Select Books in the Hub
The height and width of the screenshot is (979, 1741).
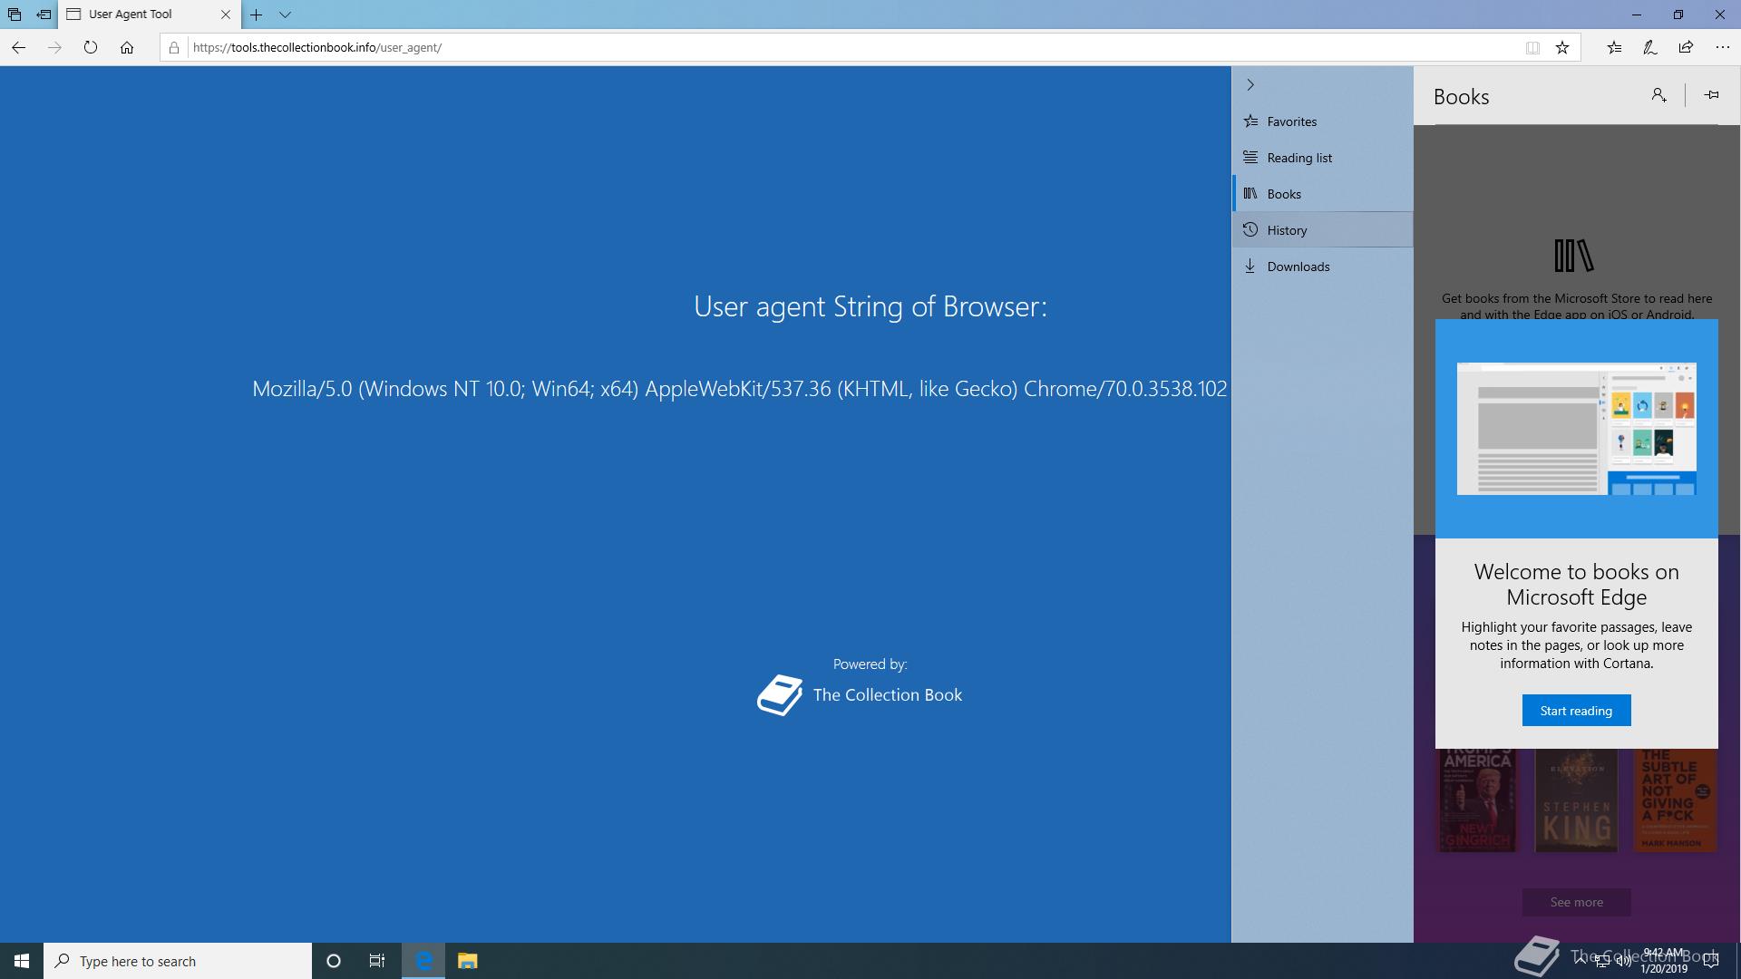(1323, 194)
